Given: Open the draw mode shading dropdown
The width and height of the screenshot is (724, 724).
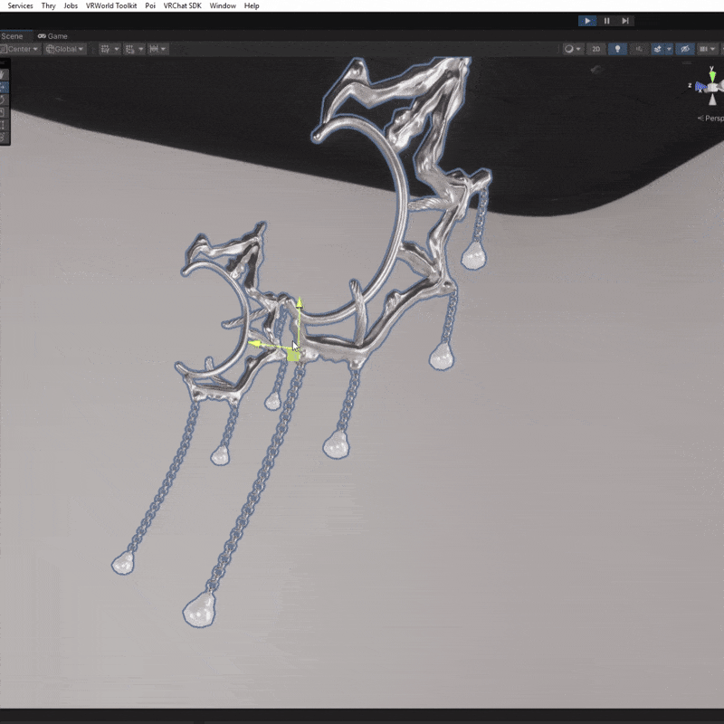Looking at the screenshot, I should pos(572,49).
